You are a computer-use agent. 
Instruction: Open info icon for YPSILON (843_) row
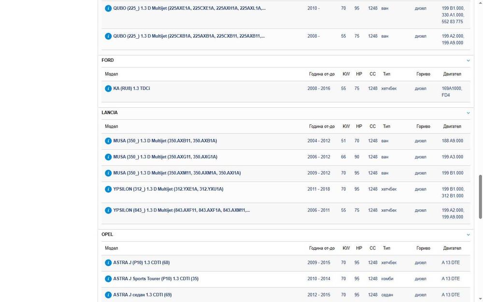point(108,211)
